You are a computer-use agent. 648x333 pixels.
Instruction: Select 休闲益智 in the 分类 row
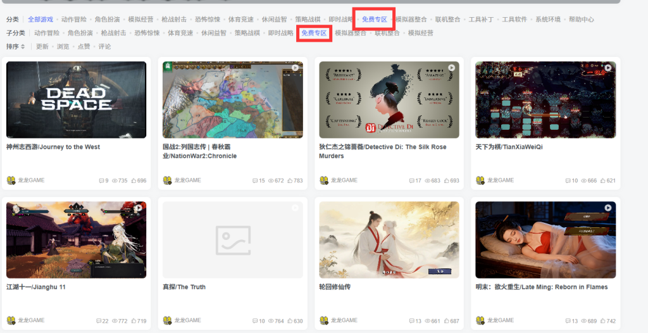275,20
